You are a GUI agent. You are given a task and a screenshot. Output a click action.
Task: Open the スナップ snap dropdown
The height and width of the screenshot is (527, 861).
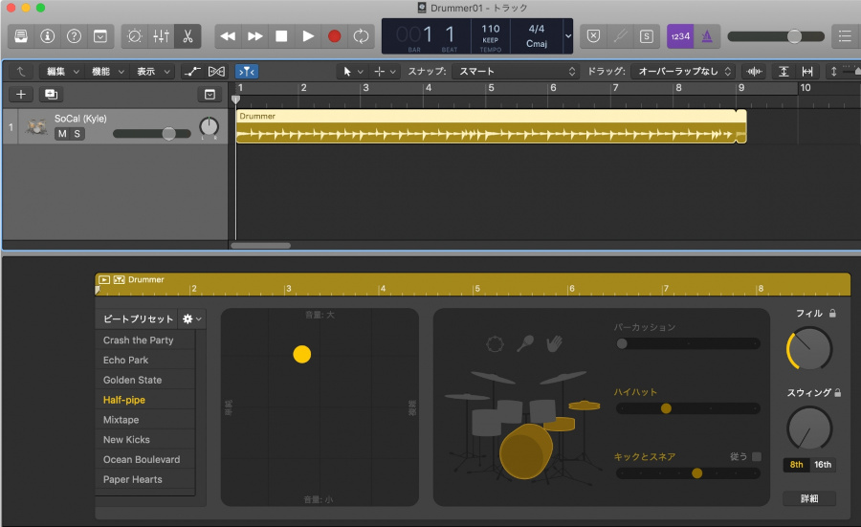(518, 72)
